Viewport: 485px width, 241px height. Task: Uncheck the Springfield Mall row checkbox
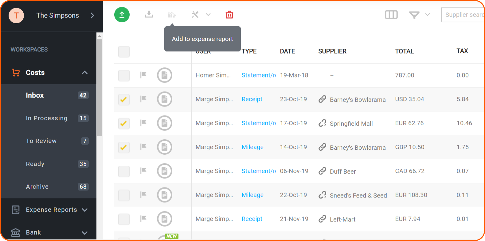124,123
